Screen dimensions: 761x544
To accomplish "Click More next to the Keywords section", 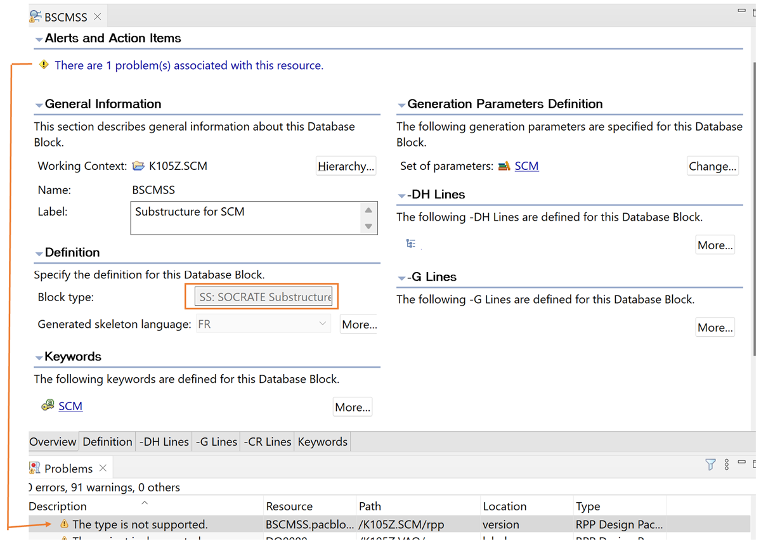I will point(352,406).
